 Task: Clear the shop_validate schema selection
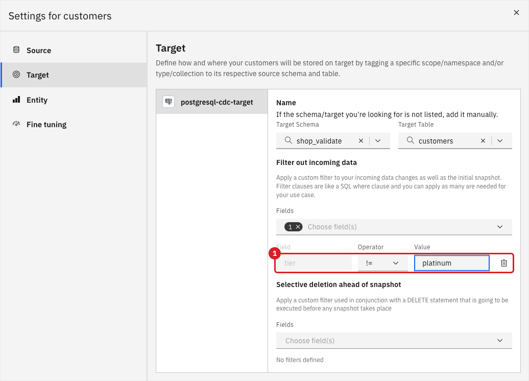pyautogui.click(x=361, y=141)
